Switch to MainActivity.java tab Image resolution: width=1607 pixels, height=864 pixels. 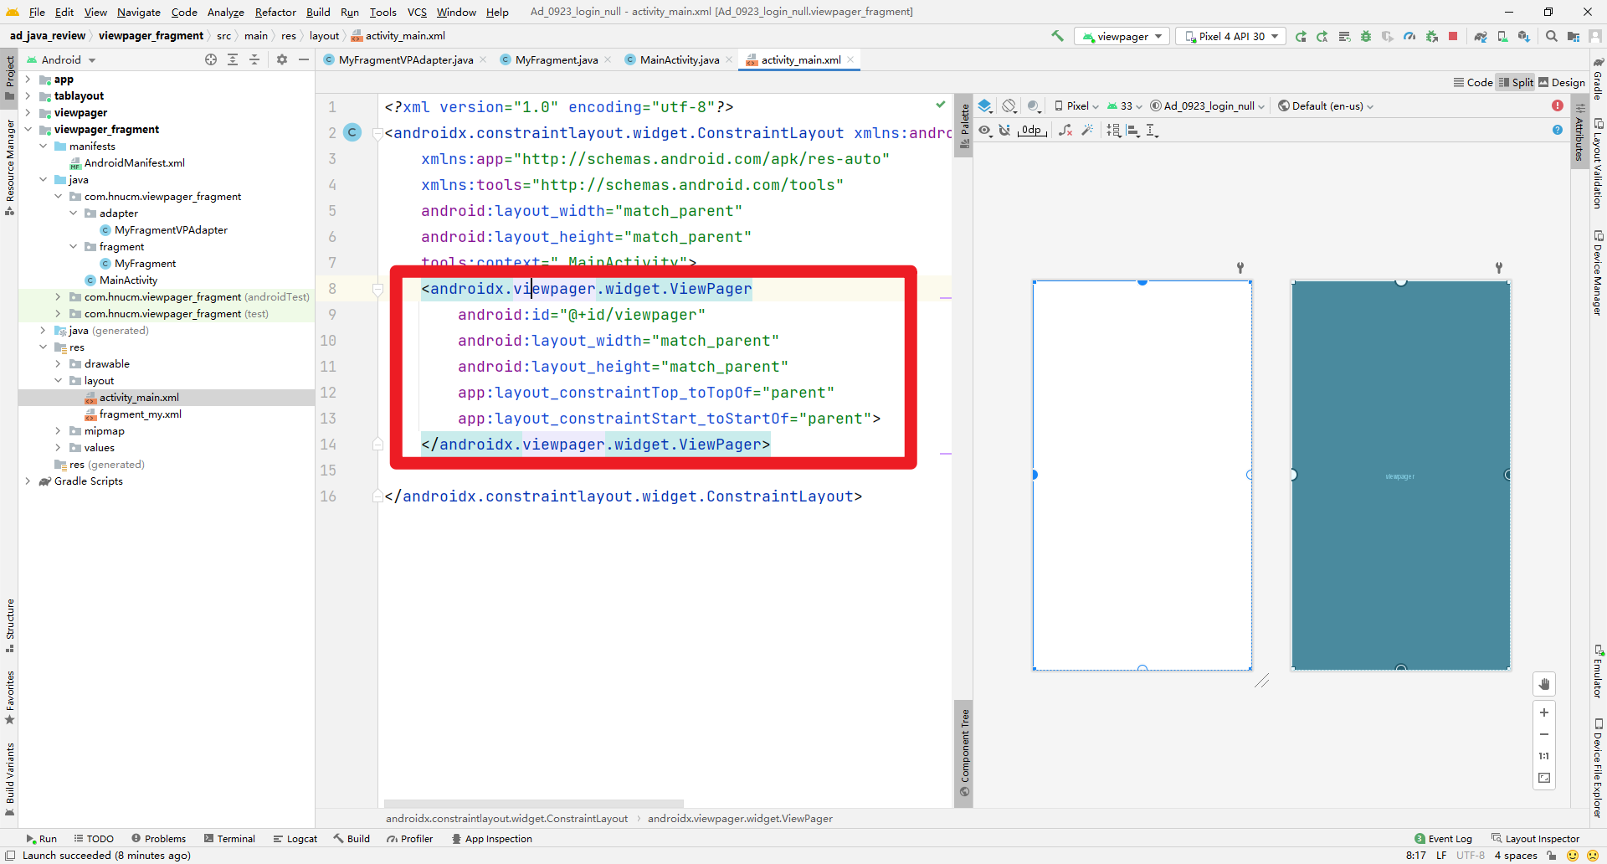click(x=679, y=59)
